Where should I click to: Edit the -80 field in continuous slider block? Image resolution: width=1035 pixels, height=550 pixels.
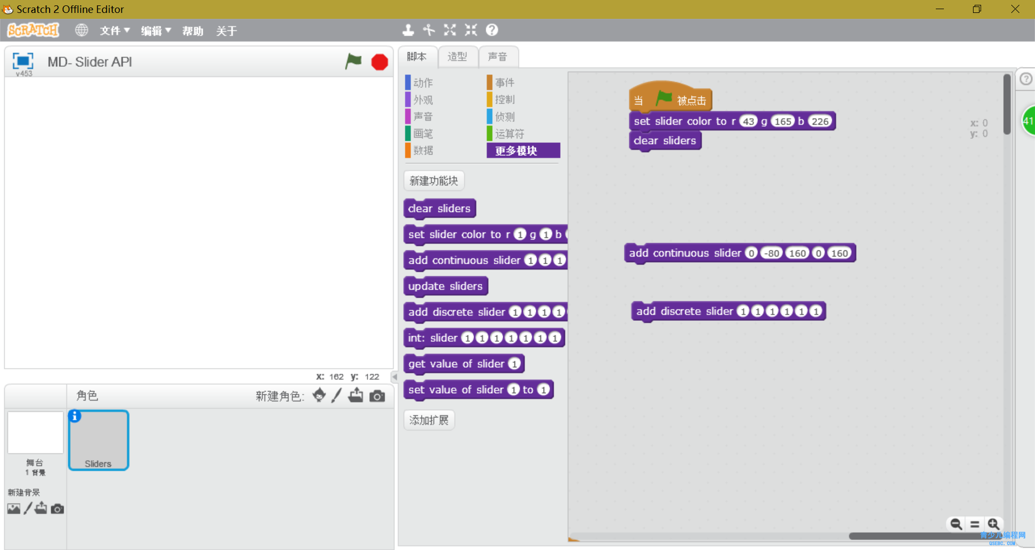[771, 253]
